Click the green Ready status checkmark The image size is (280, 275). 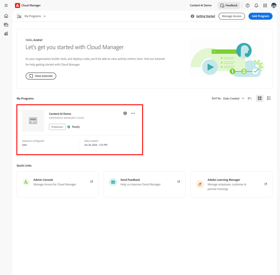point(69,127)
